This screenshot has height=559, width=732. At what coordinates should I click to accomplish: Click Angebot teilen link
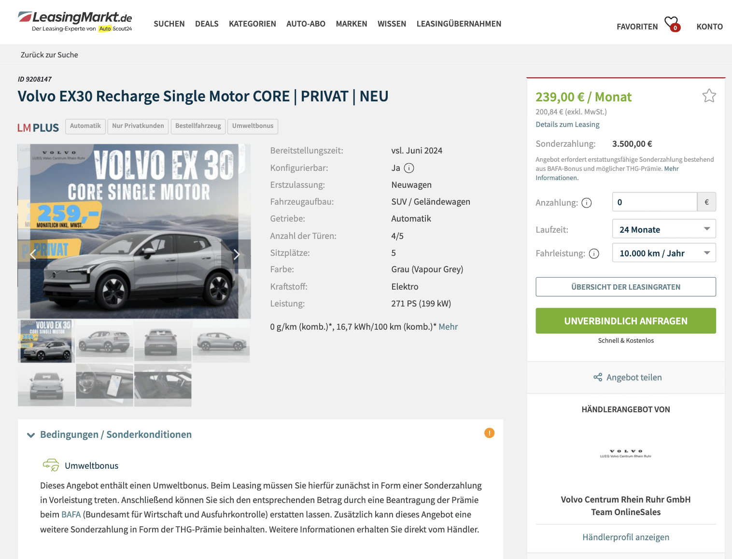pyautogui.click(x=634, y=377)
